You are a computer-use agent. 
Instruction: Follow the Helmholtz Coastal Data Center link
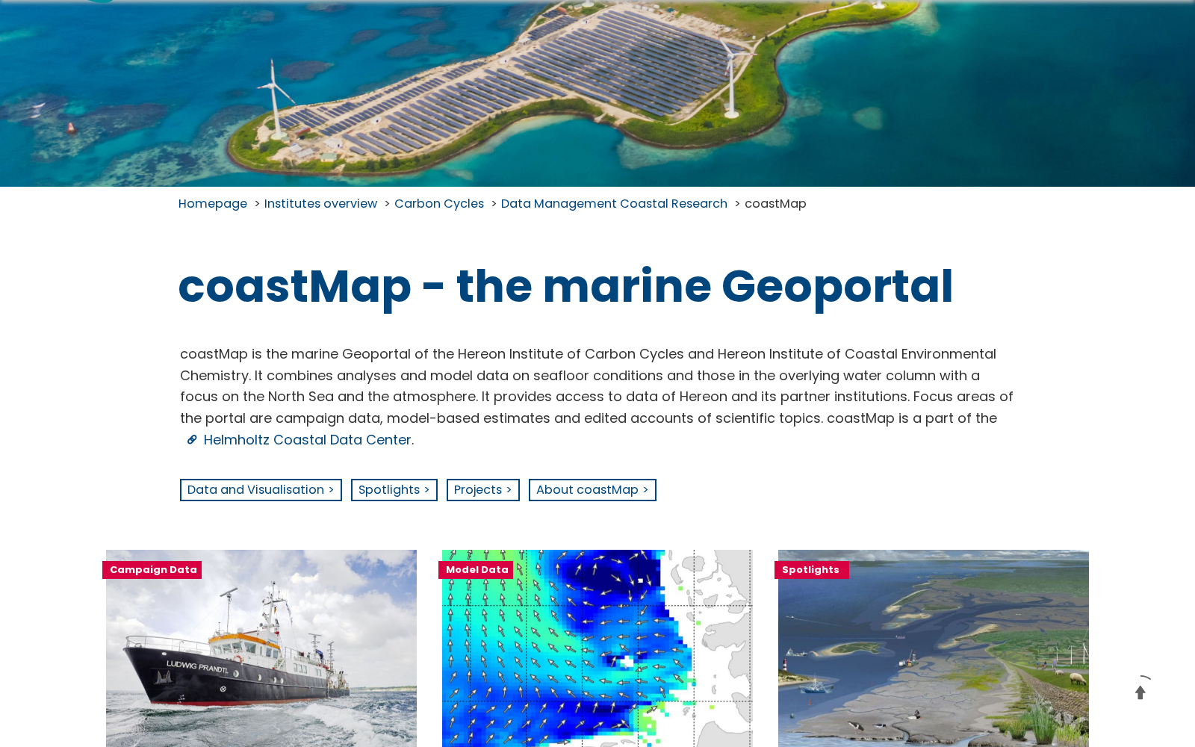click(308, 440)
